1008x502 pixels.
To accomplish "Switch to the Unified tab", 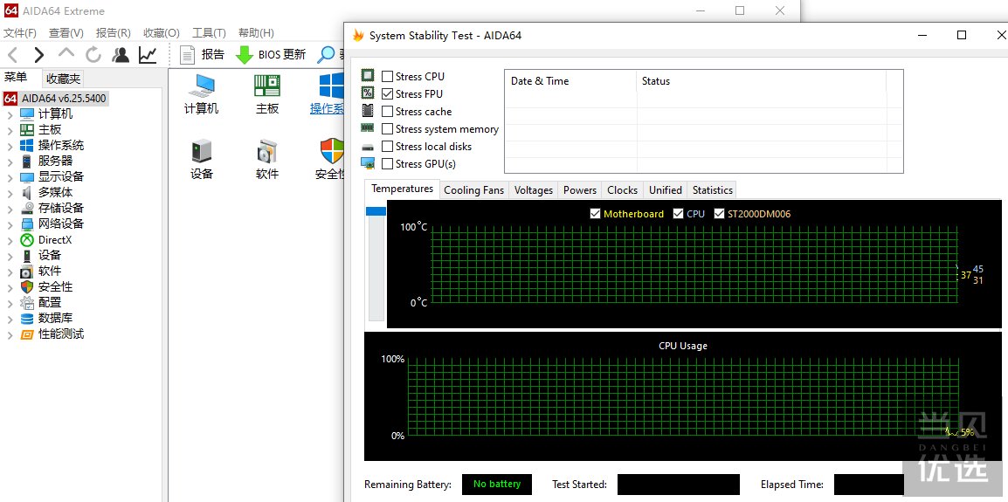I will point(666,190).
